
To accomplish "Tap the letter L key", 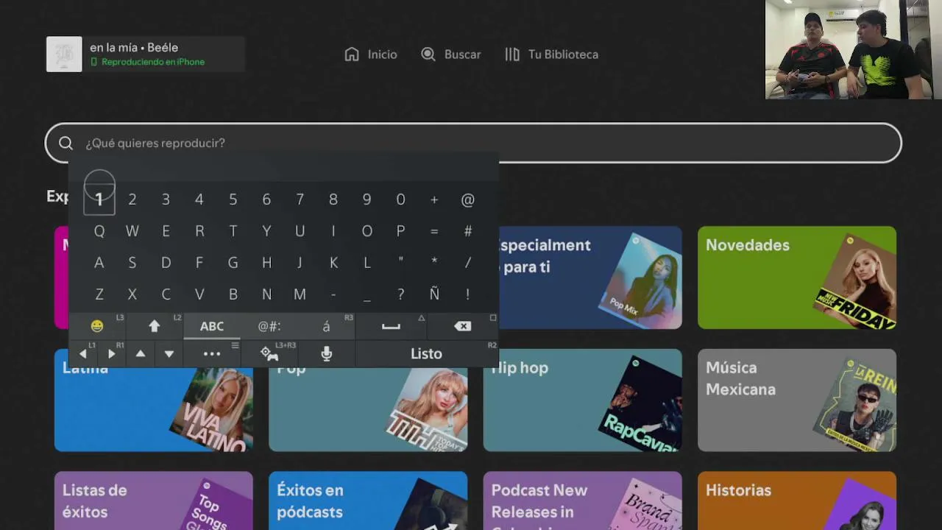I will coord(366,263).
